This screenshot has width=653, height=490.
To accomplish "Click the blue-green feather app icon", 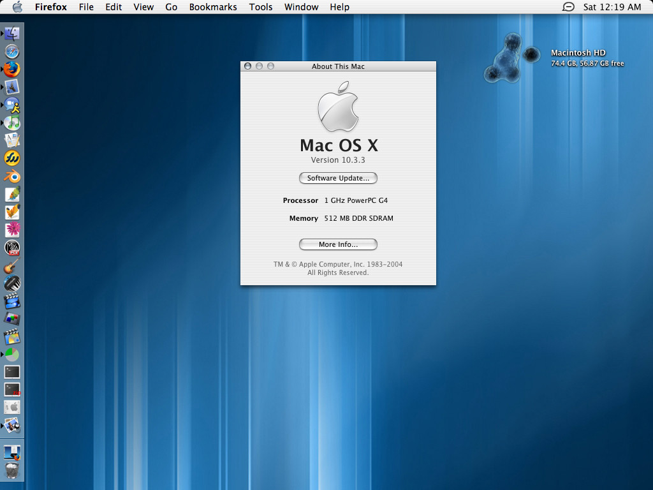I will (12, 194).
